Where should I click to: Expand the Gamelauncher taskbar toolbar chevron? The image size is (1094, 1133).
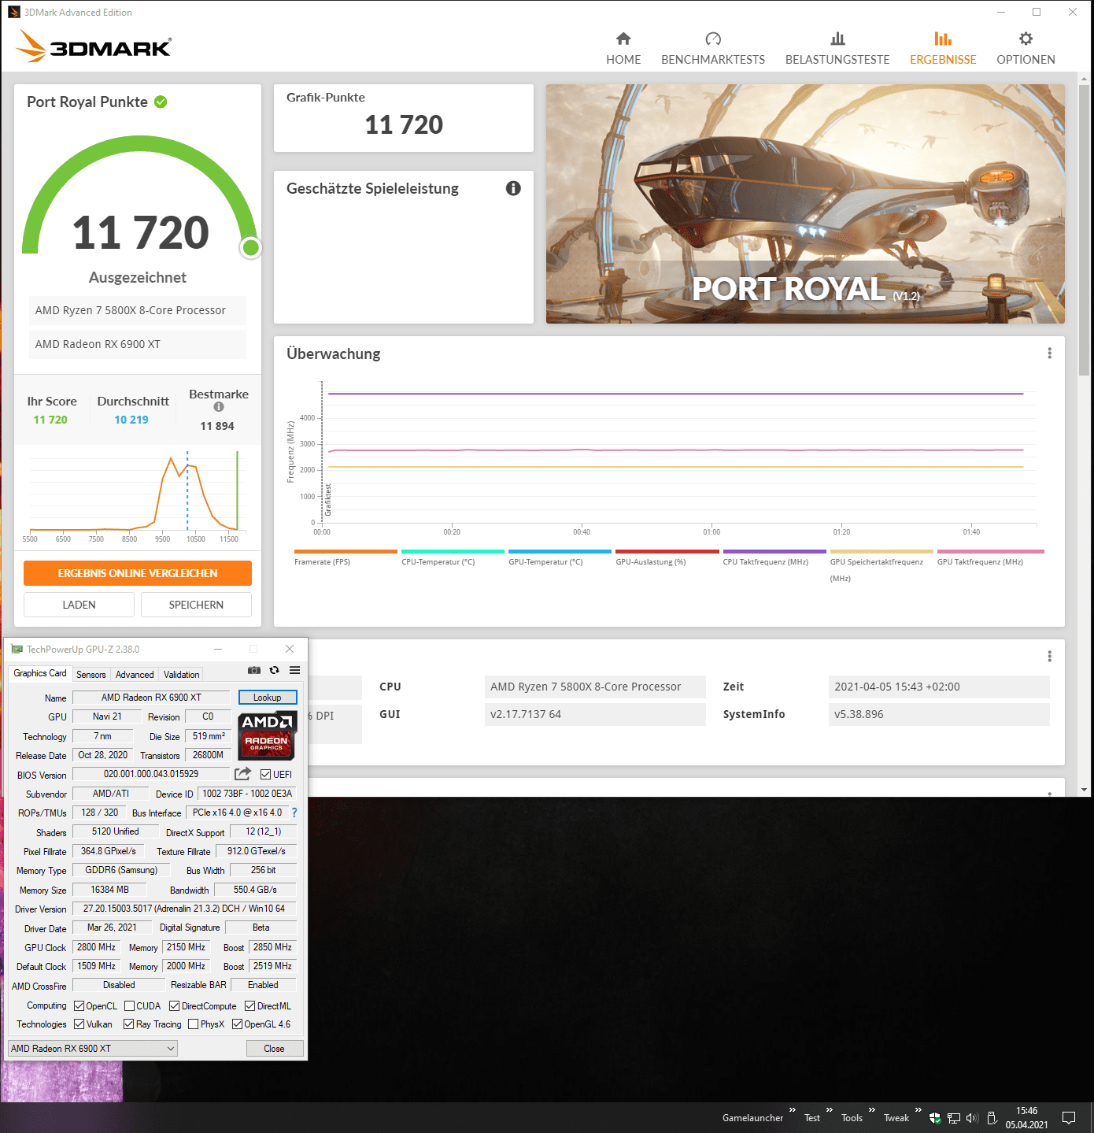(793, 1110)
